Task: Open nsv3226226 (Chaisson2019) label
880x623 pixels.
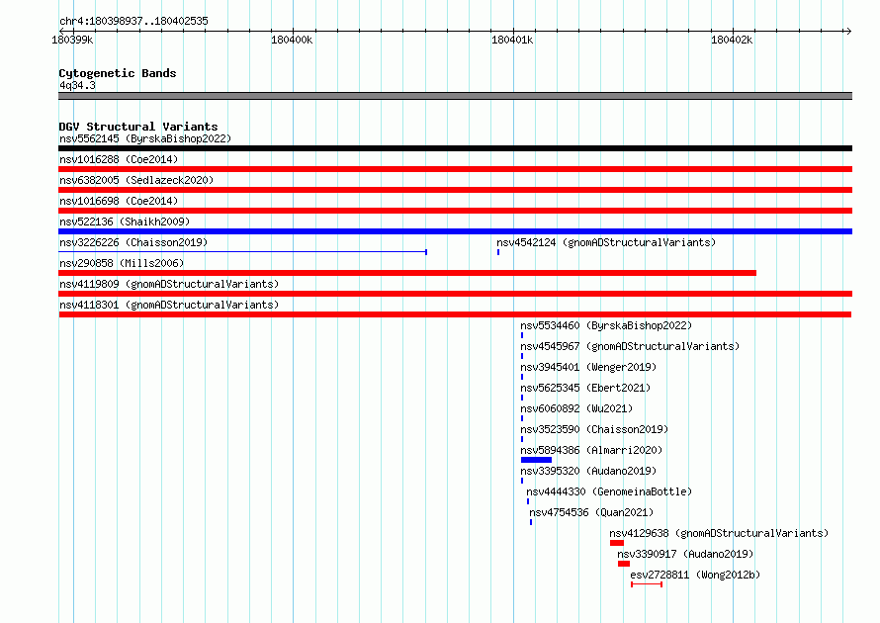Action: pos(133,242)
